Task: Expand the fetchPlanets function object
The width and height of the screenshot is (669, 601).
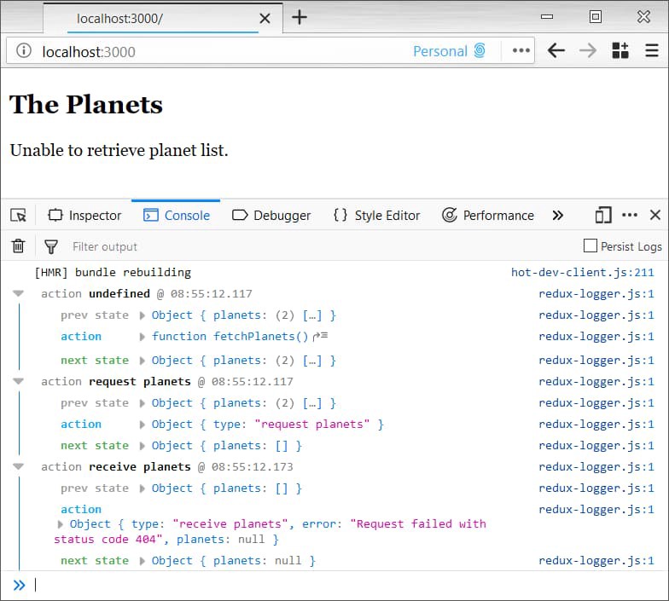Action: [143, 337]
